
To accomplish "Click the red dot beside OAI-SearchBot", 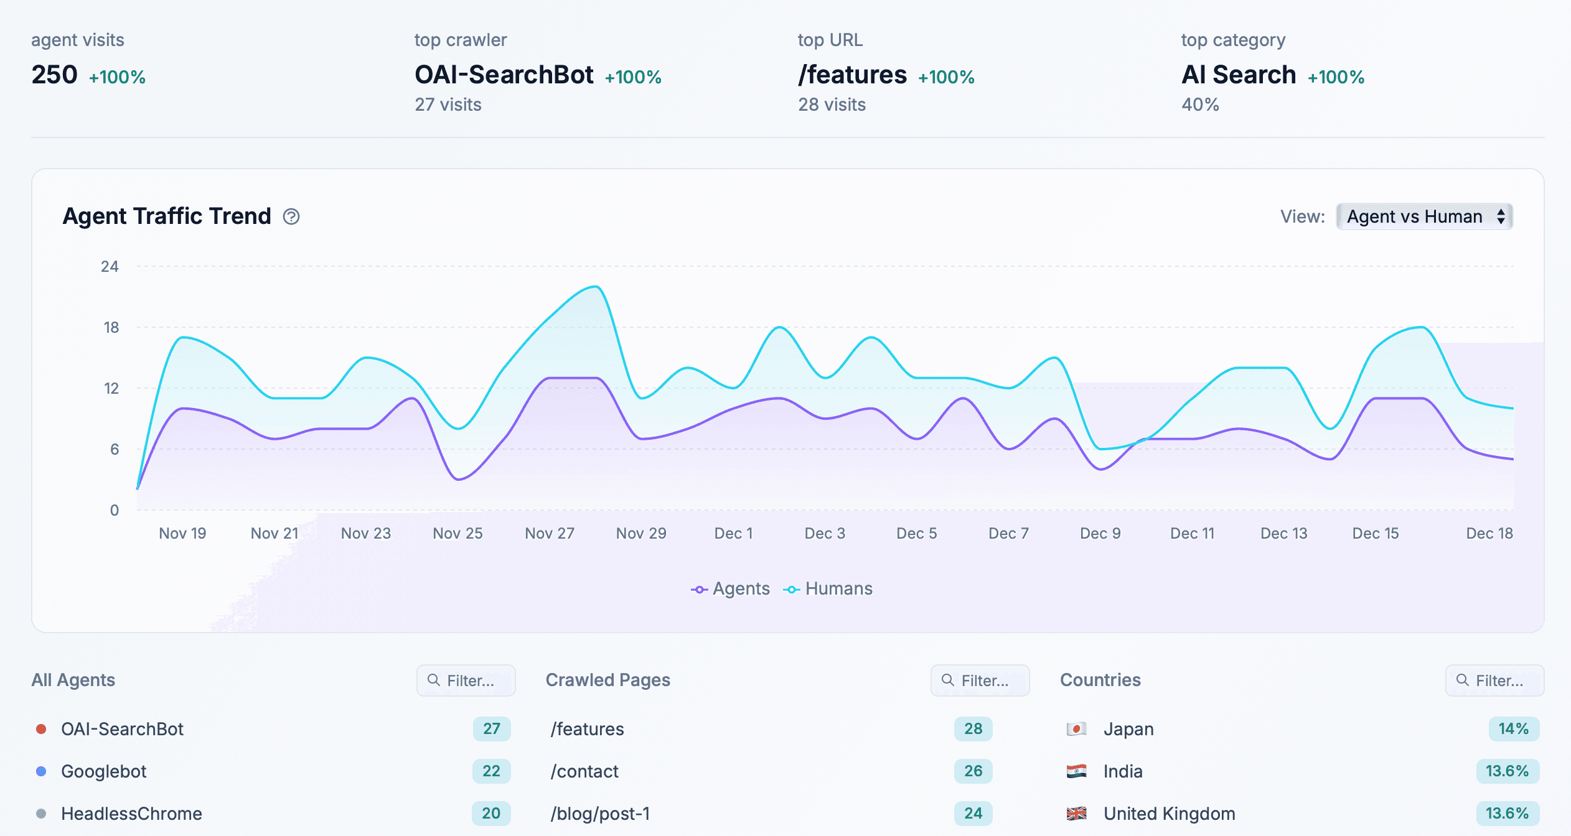I will click(42, 728).
